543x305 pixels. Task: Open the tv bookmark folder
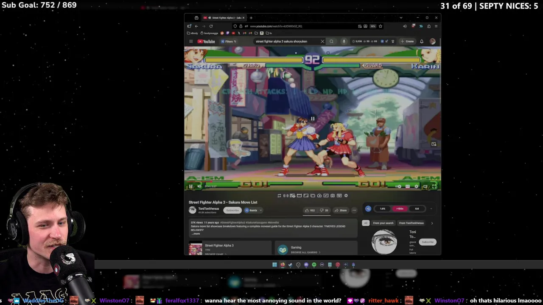269,33
